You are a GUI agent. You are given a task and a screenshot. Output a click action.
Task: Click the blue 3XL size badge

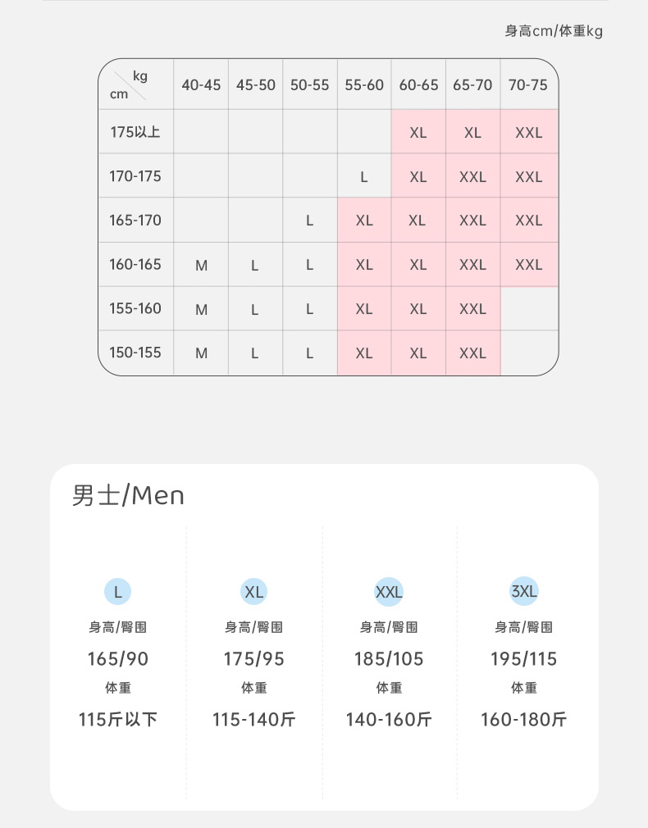coord(524,591)
